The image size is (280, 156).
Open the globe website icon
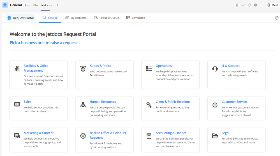coord(255,5)
